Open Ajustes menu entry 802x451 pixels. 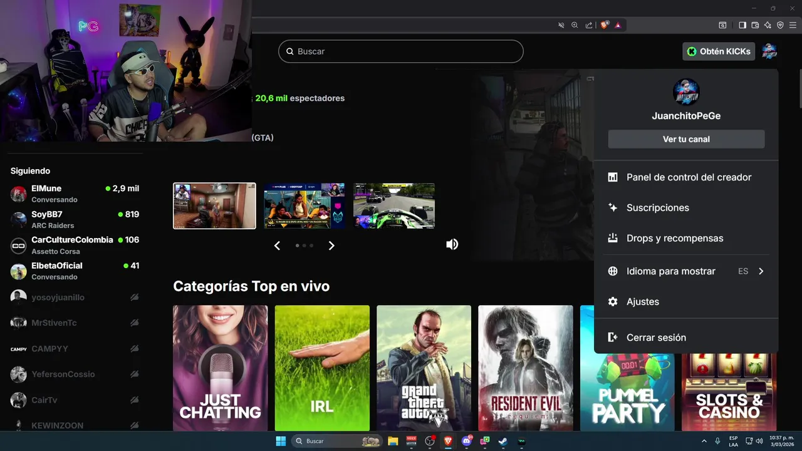(x=686, y=302)
